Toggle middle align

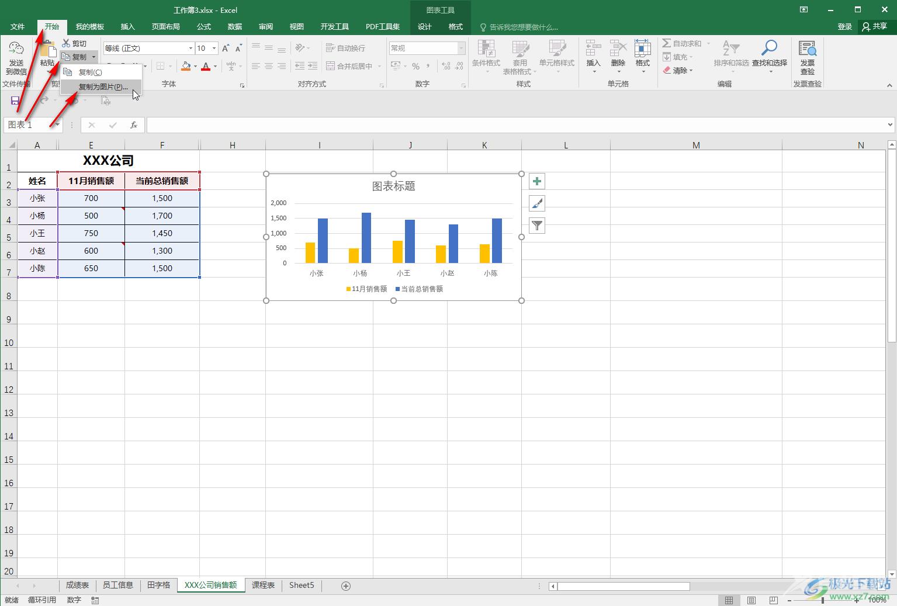pos(269,48)
